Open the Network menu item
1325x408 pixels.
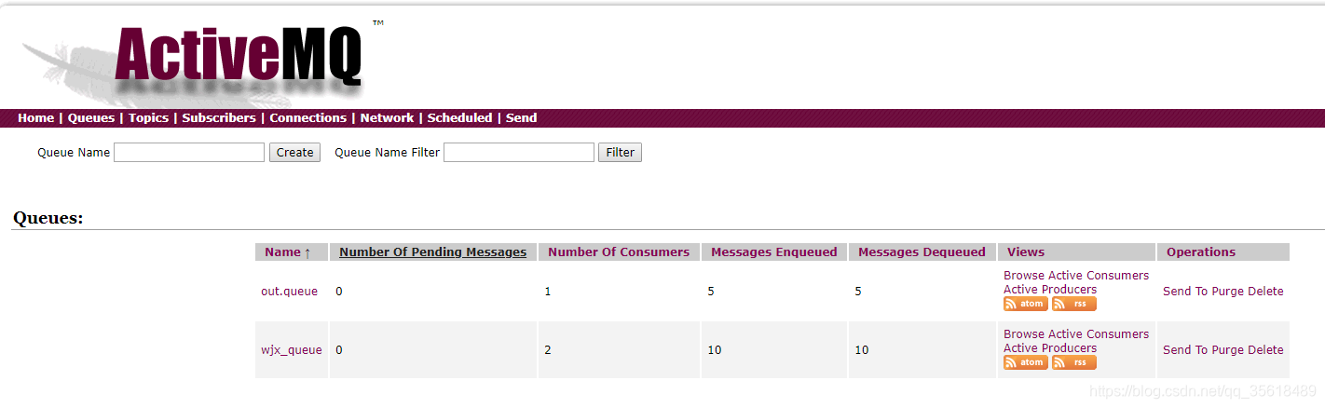(387, 118)
